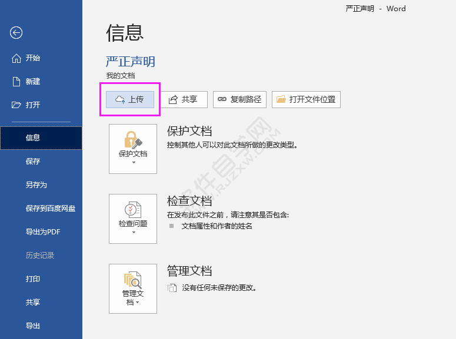
Task: Click the window title 严正声明 - Word
Action: coord(375,9)
